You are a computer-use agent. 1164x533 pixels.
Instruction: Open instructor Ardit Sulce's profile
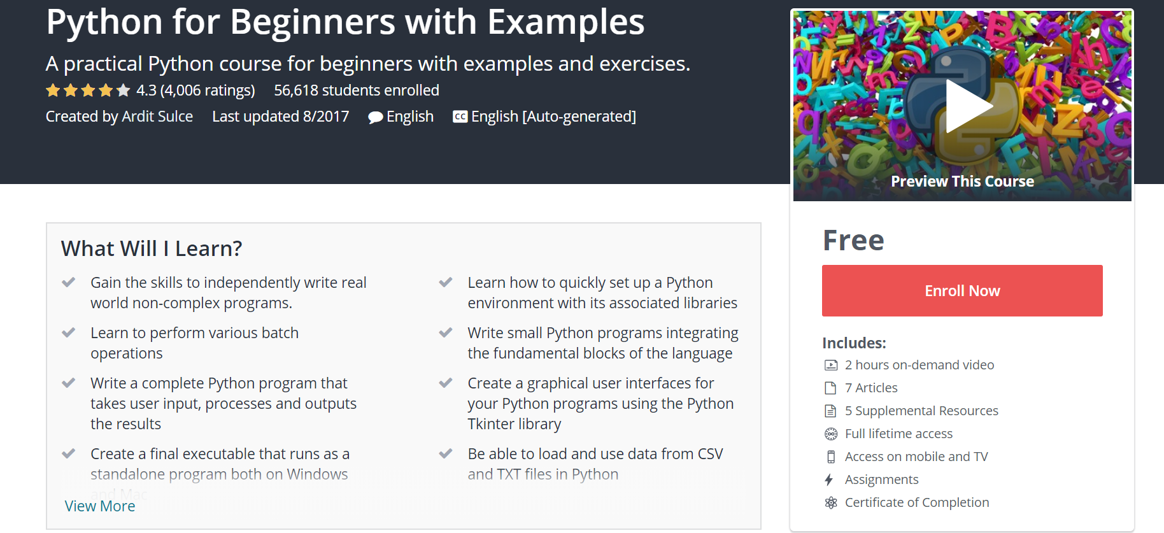point(157,117)
